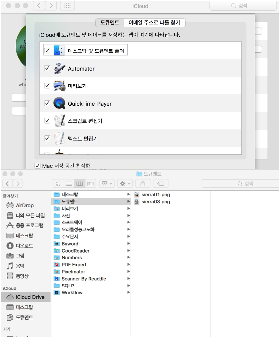Switch Finder to list view
The height and width of the screenshot is (338, 280).
pos(69,184)
